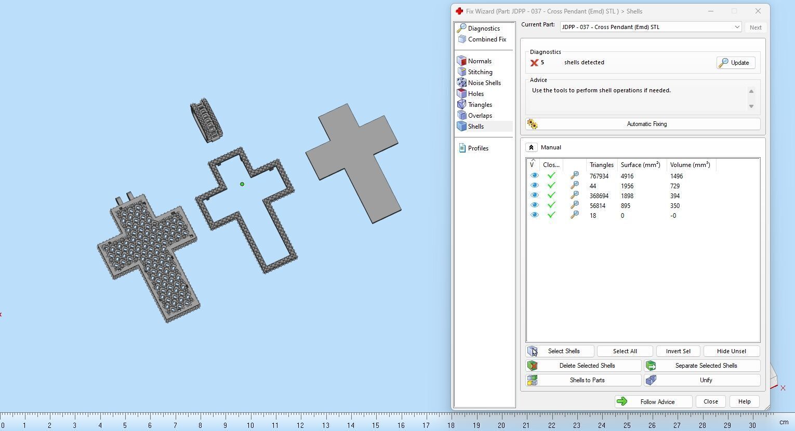Click the Profiles document icon

(x=462, y=148)
